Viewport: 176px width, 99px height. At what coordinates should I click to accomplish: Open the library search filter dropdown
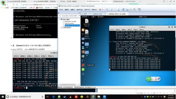(x=79, y=16)
